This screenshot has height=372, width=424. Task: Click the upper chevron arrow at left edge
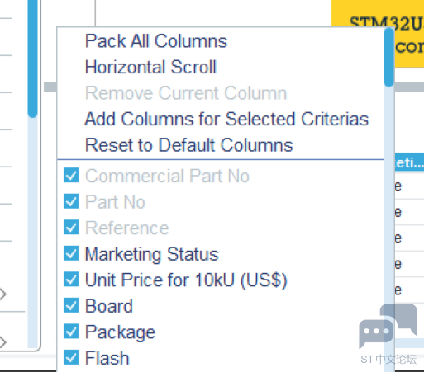coord(2,294)
